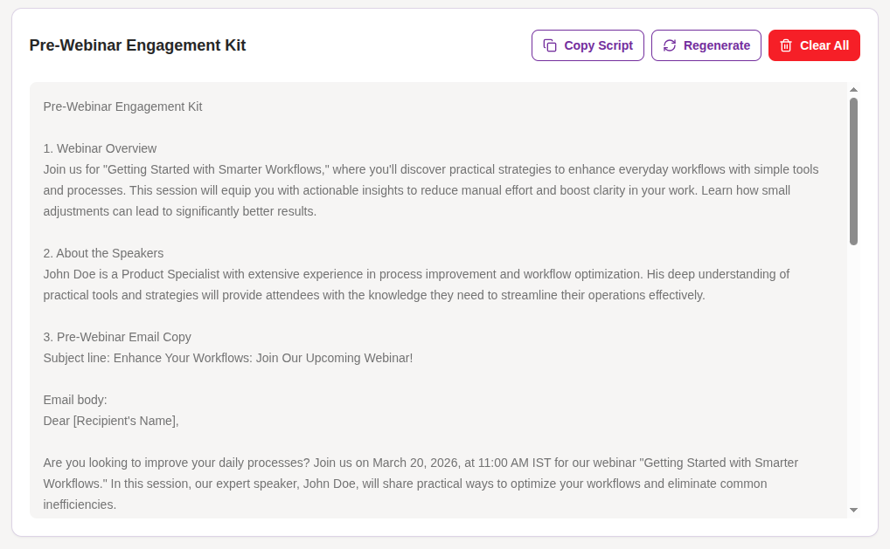Clear all generated content
Image resolution: width=890 pixels, height=549 pixels.
coord(814,45)
